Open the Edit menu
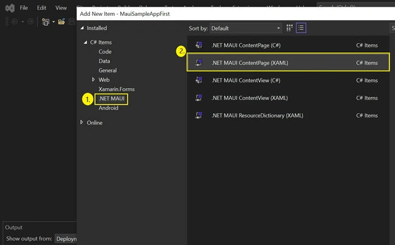Screen dimensions: 395x245 tap(41, 8)
